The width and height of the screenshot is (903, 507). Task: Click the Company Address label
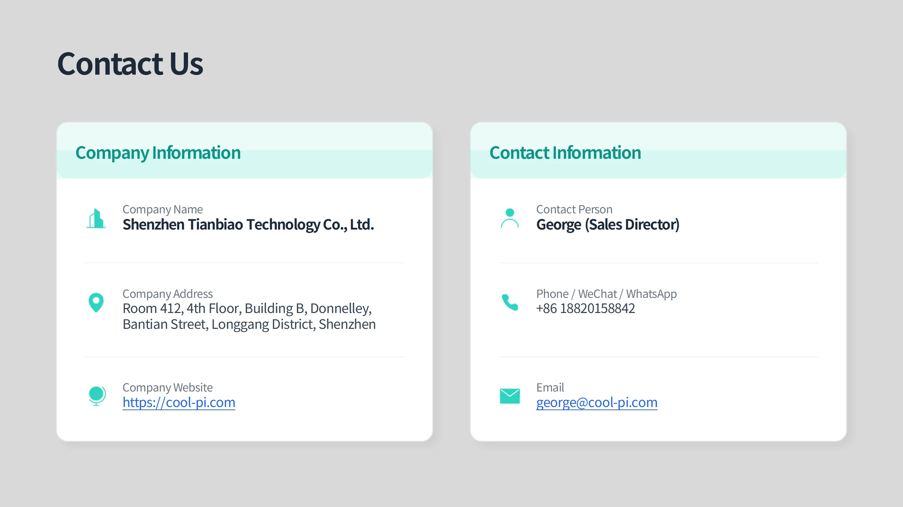tap(168, 294)
